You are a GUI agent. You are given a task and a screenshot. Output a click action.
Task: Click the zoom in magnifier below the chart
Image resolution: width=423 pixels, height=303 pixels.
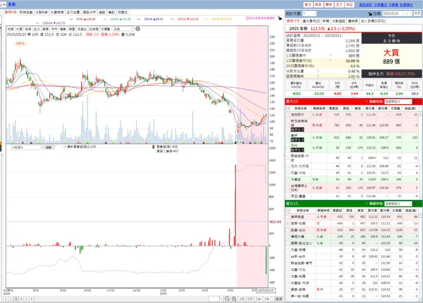(234, 298)
